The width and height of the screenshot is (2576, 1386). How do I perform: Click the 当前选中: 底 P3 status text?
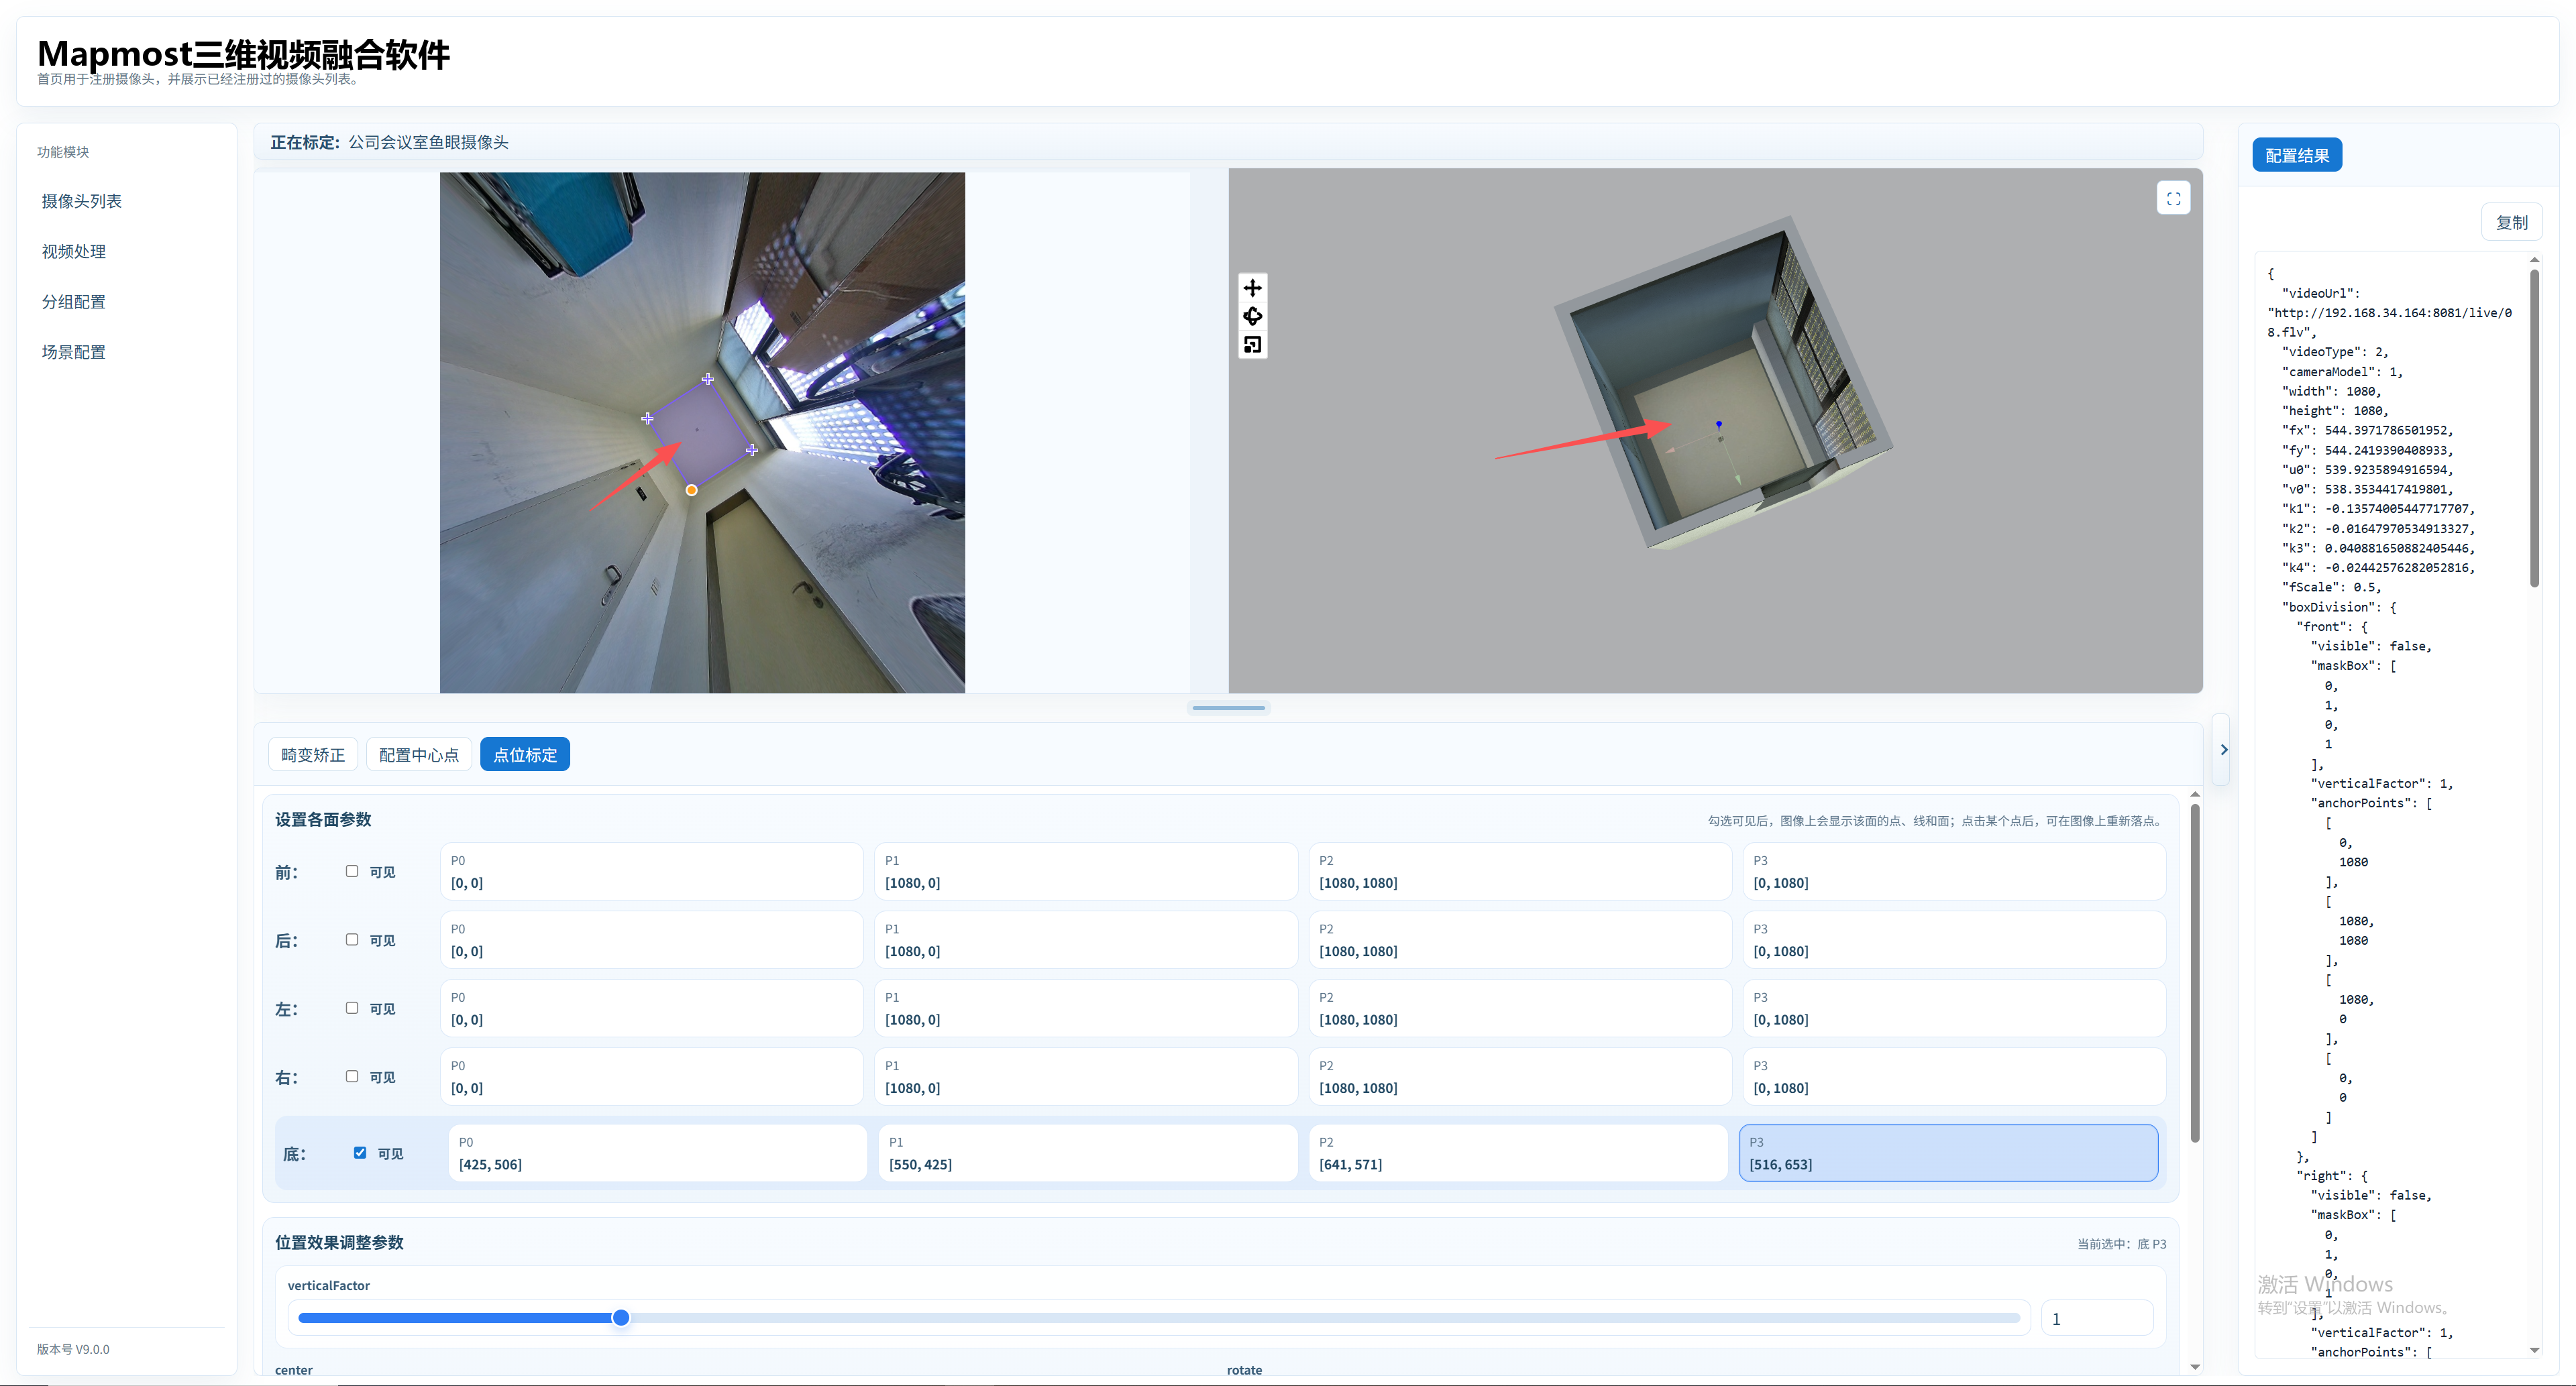(2121, 1244)
